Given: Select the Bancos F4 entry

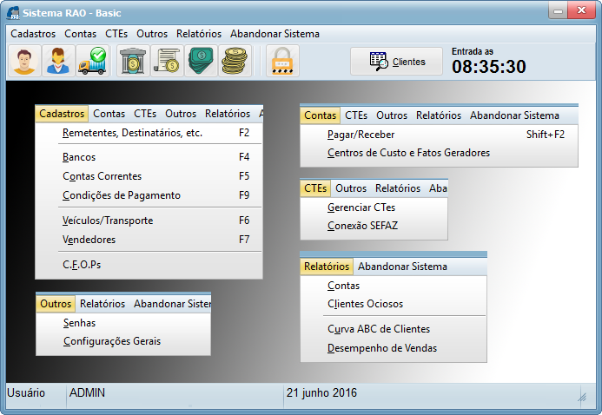Looking at the screenshot, I should click(x=149, y=157).
